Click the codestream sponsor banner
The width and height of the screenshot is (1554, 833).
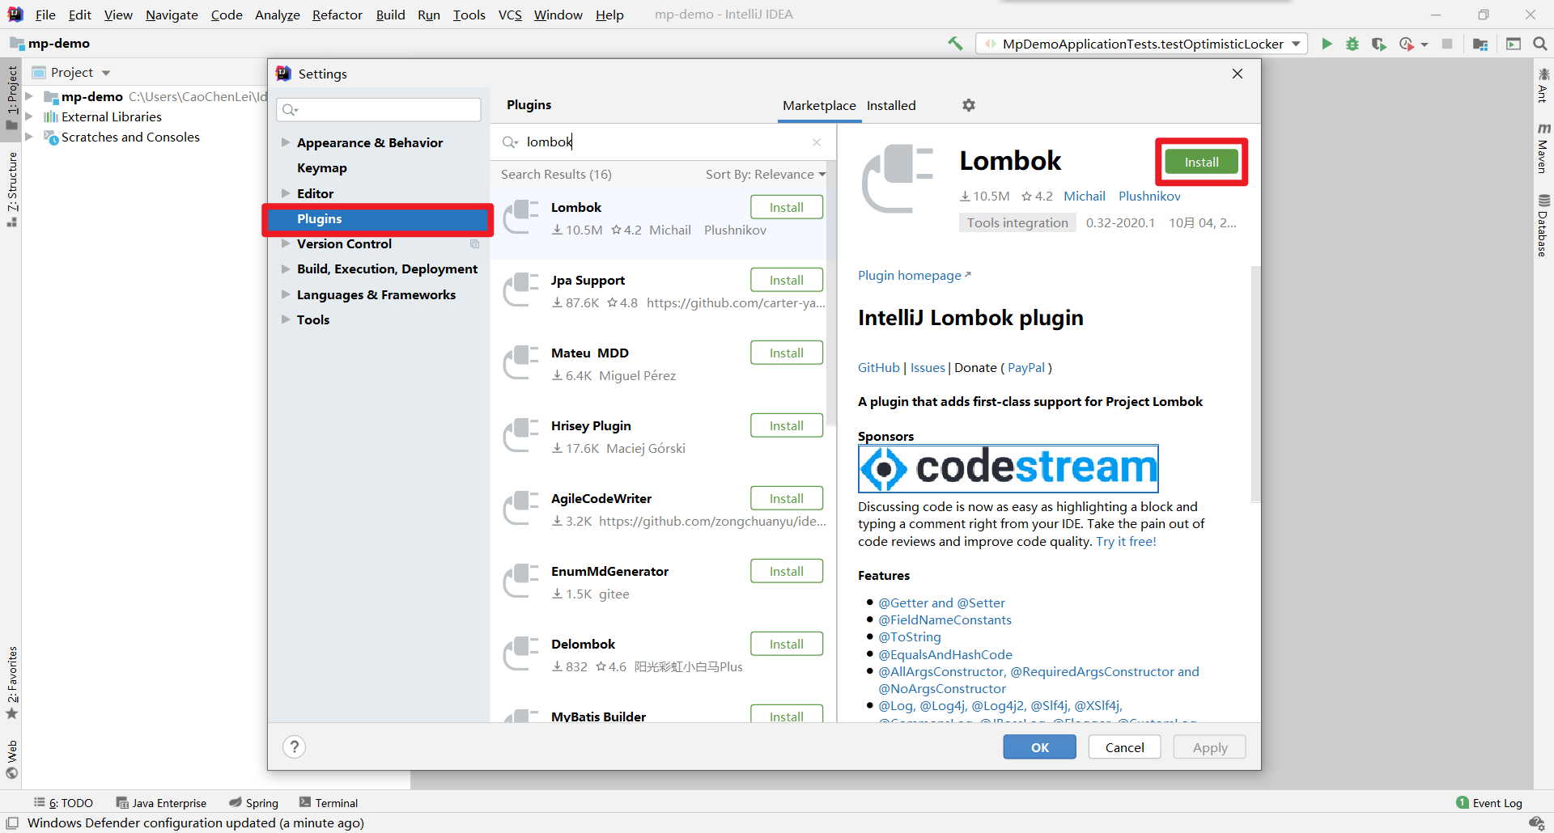point(1008,468)
